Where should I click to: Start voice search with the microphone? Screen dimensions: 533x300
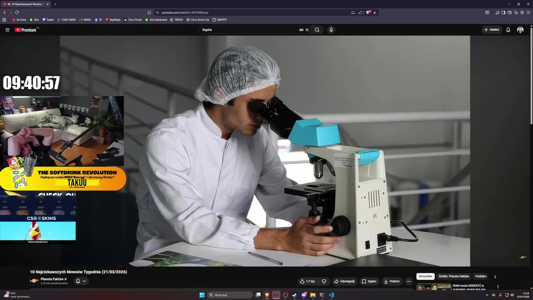[x=331, y=30]
